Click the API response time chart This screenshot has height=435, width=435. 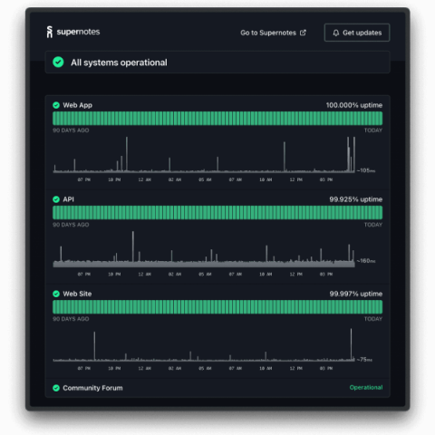[x=204, y=249]
